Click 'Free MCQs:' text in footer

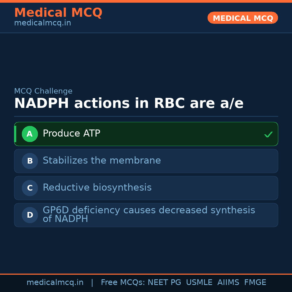tap(123, 283)
